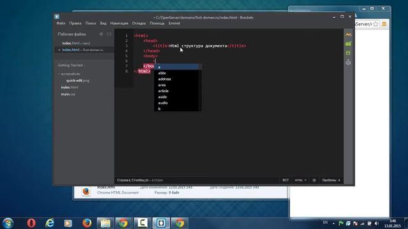
Task: Click the green square-brackets icon in the right toolbar
Action: [x=348, y=53]
